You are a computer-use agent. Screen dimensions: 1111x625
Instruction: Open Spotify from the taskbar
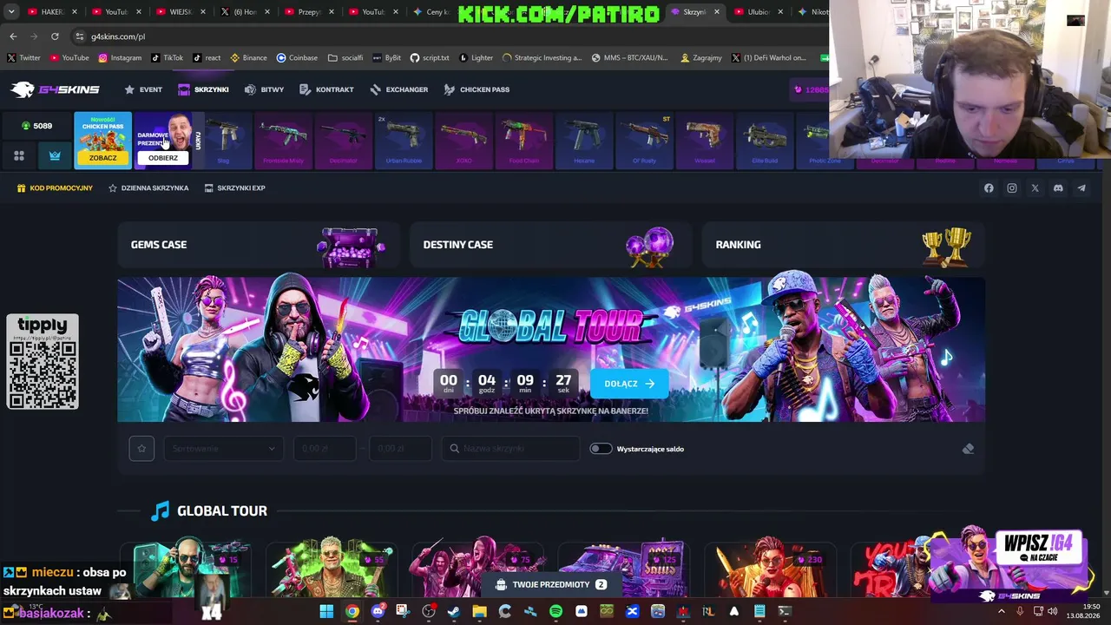pyautogui.click(x=555, y=611)
